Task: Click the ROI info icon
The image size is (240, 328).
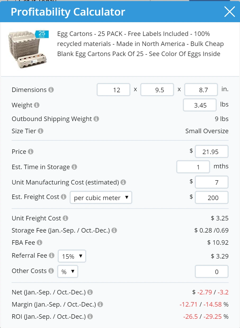Action: 90,317
